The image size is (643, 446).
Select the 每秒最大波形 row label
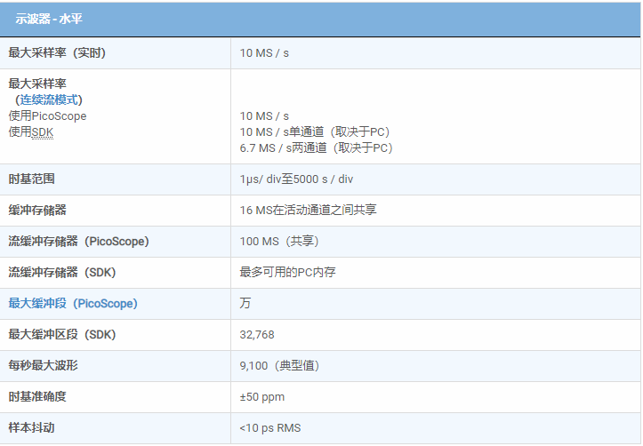point(44,366)
